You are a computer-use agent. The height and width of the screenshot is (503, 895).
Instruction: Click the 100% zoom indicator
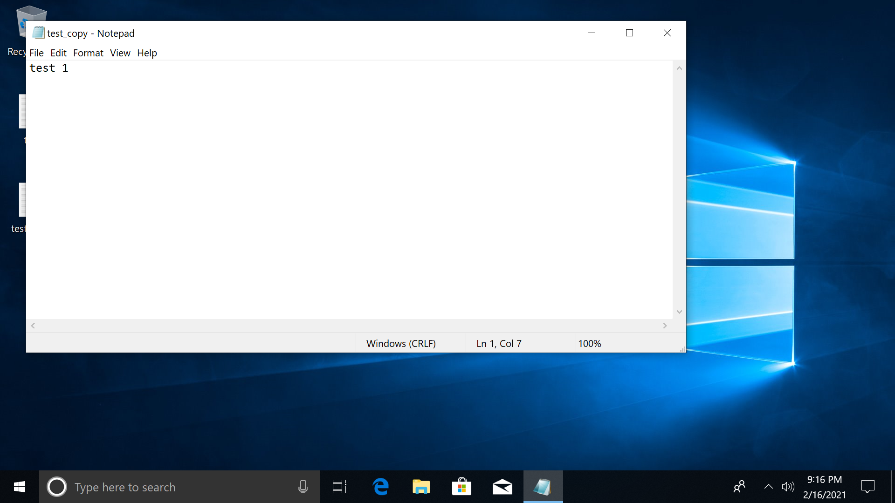[x=590, y=343]
